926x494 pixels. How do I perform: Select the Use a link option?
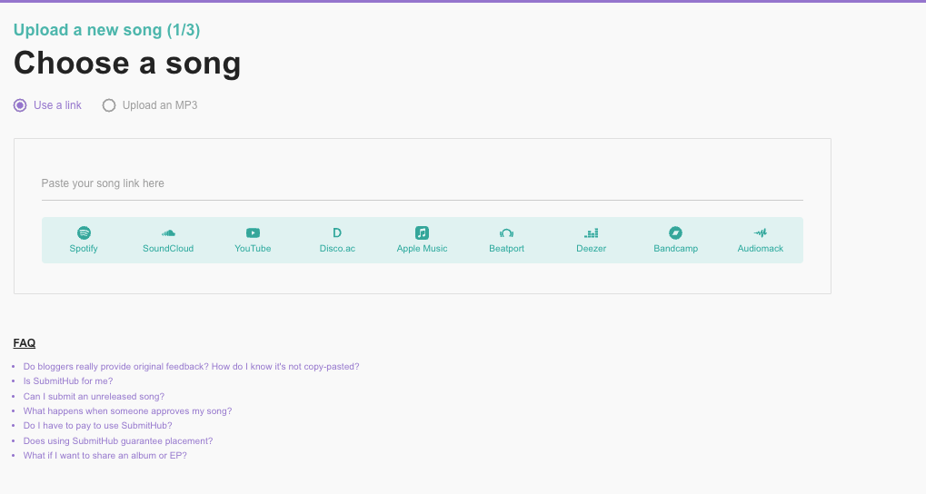click(x=47, y=105)
